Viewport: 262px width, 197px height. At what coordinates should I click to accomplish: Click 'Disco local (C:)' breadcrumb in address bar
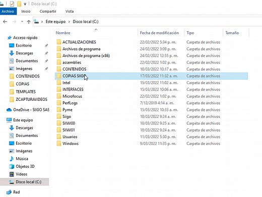(86, 22)
